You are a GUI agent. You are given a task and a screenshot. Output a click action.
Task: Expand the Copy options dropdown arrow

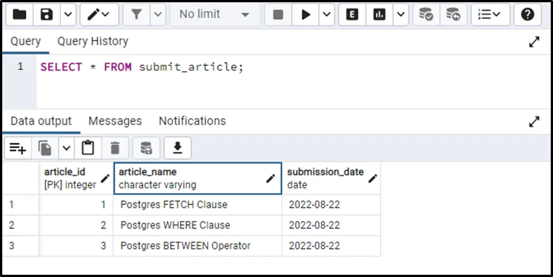coord(66,148)
